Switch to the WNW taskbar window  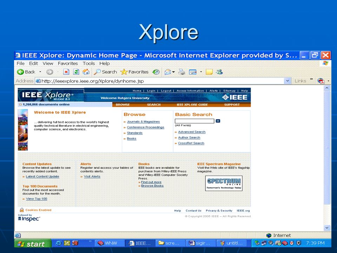tap(109, 243)
